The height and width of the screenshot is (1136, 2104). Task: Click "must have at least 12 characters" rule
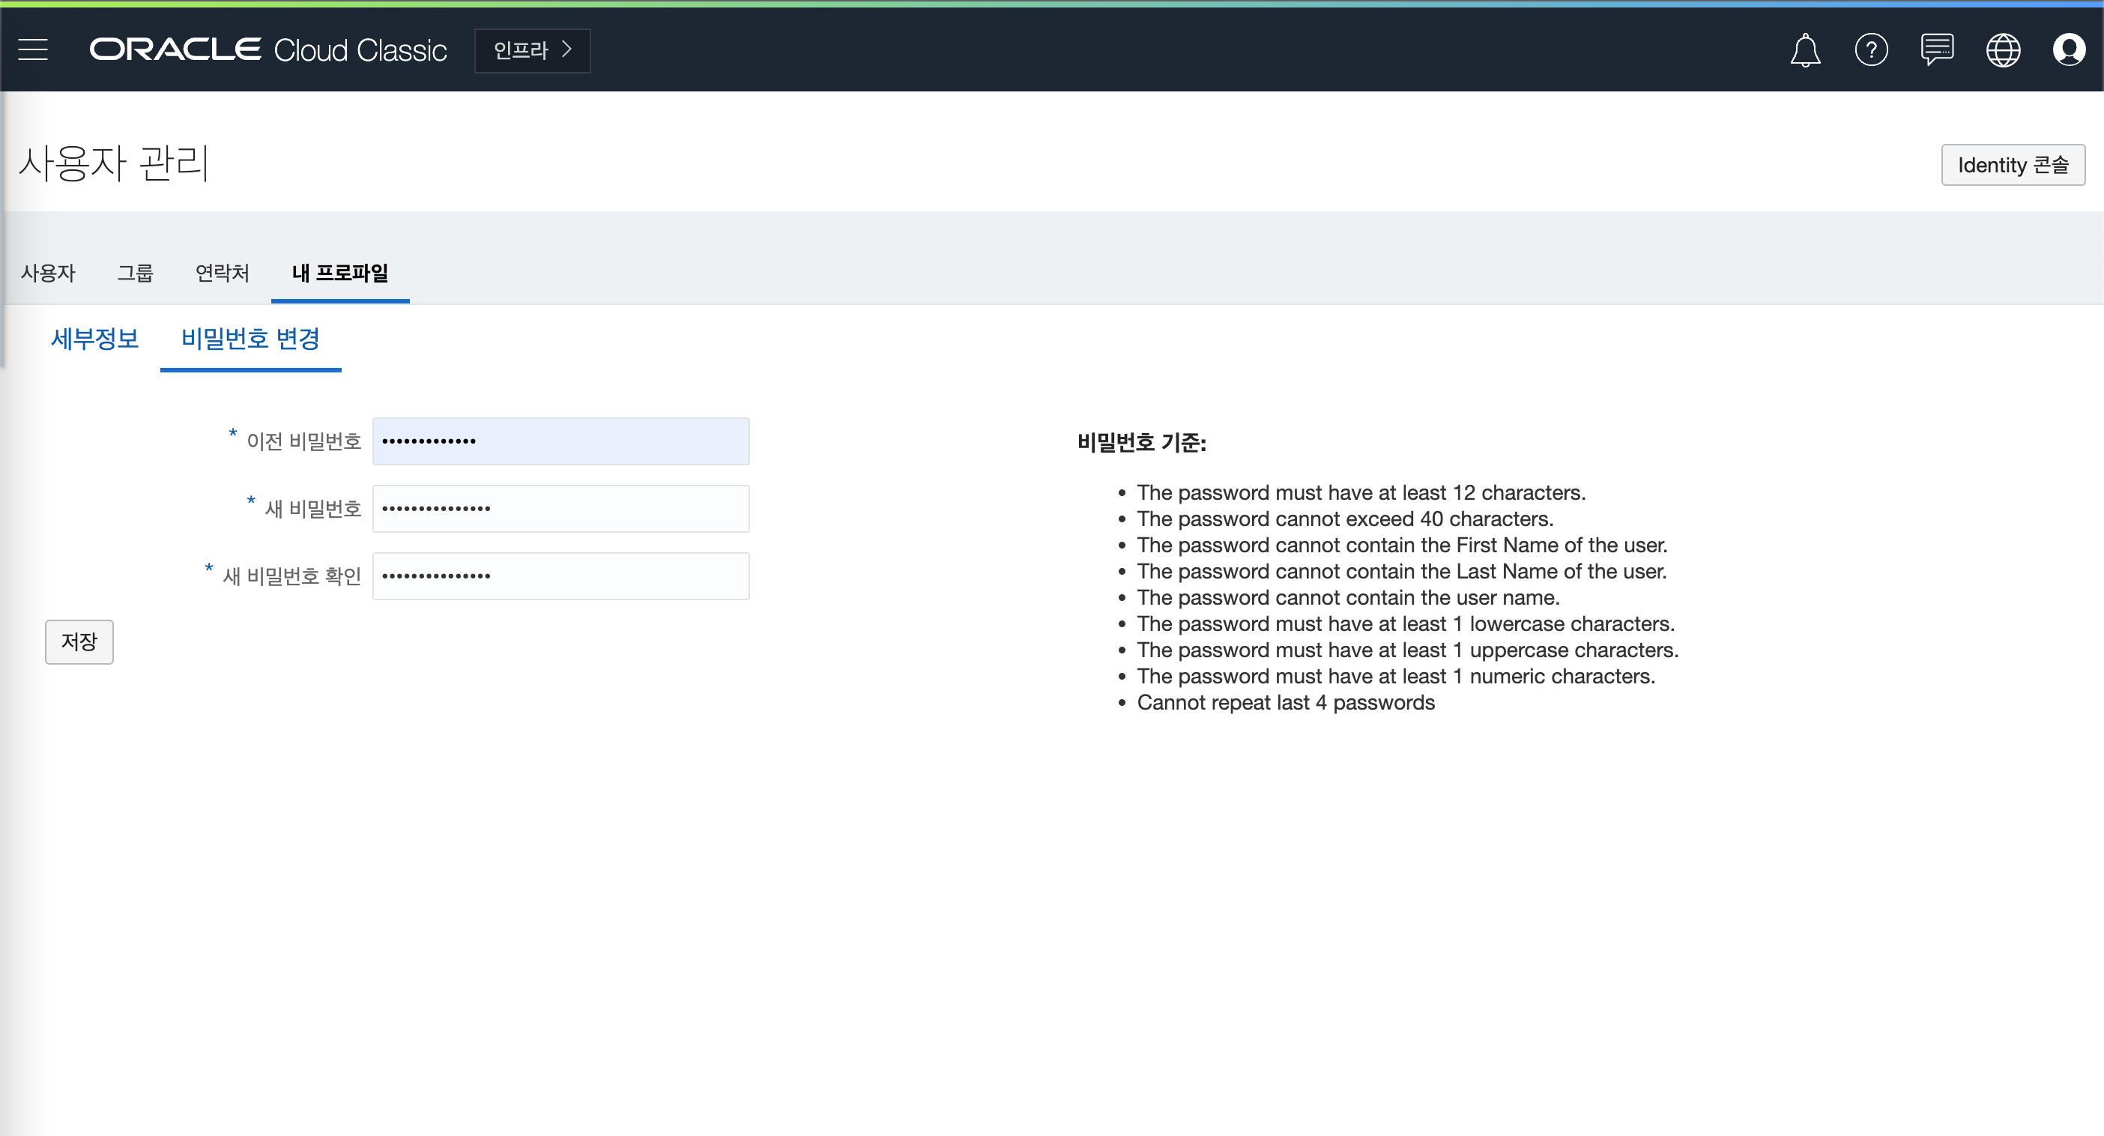1361,492
